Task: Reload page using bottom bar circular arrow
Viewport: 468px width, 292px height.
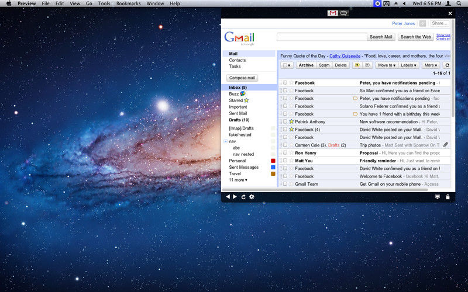Action: [x=243, y=197]
